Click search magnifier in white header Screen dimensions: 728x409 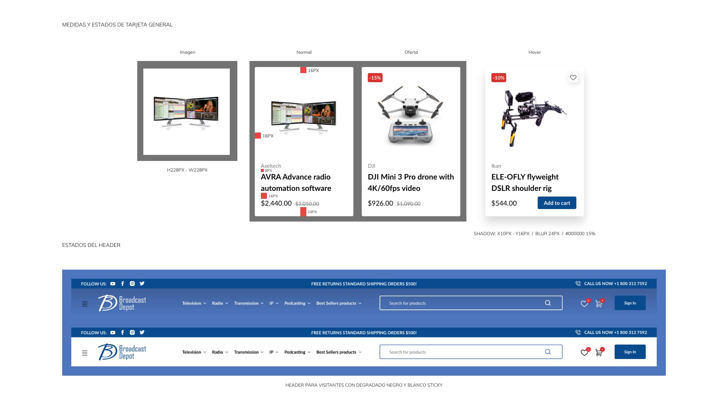(548, 352)
